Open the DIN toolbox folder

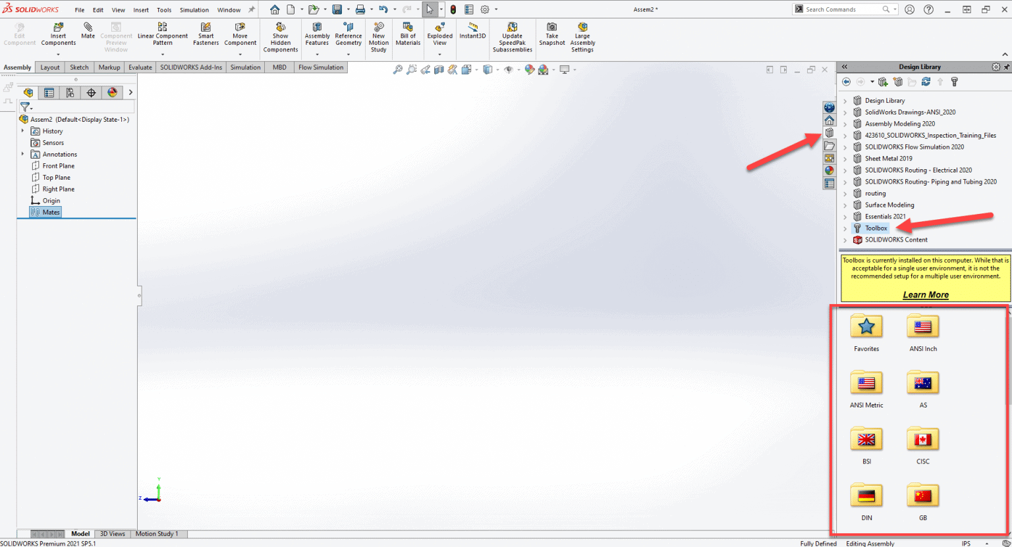[866, 502]
